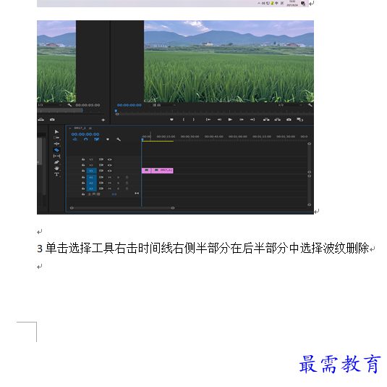This screenshot has height=387, width=387.
Task: Click timeline horizontal zoom scrollbar
Action: 122,208
